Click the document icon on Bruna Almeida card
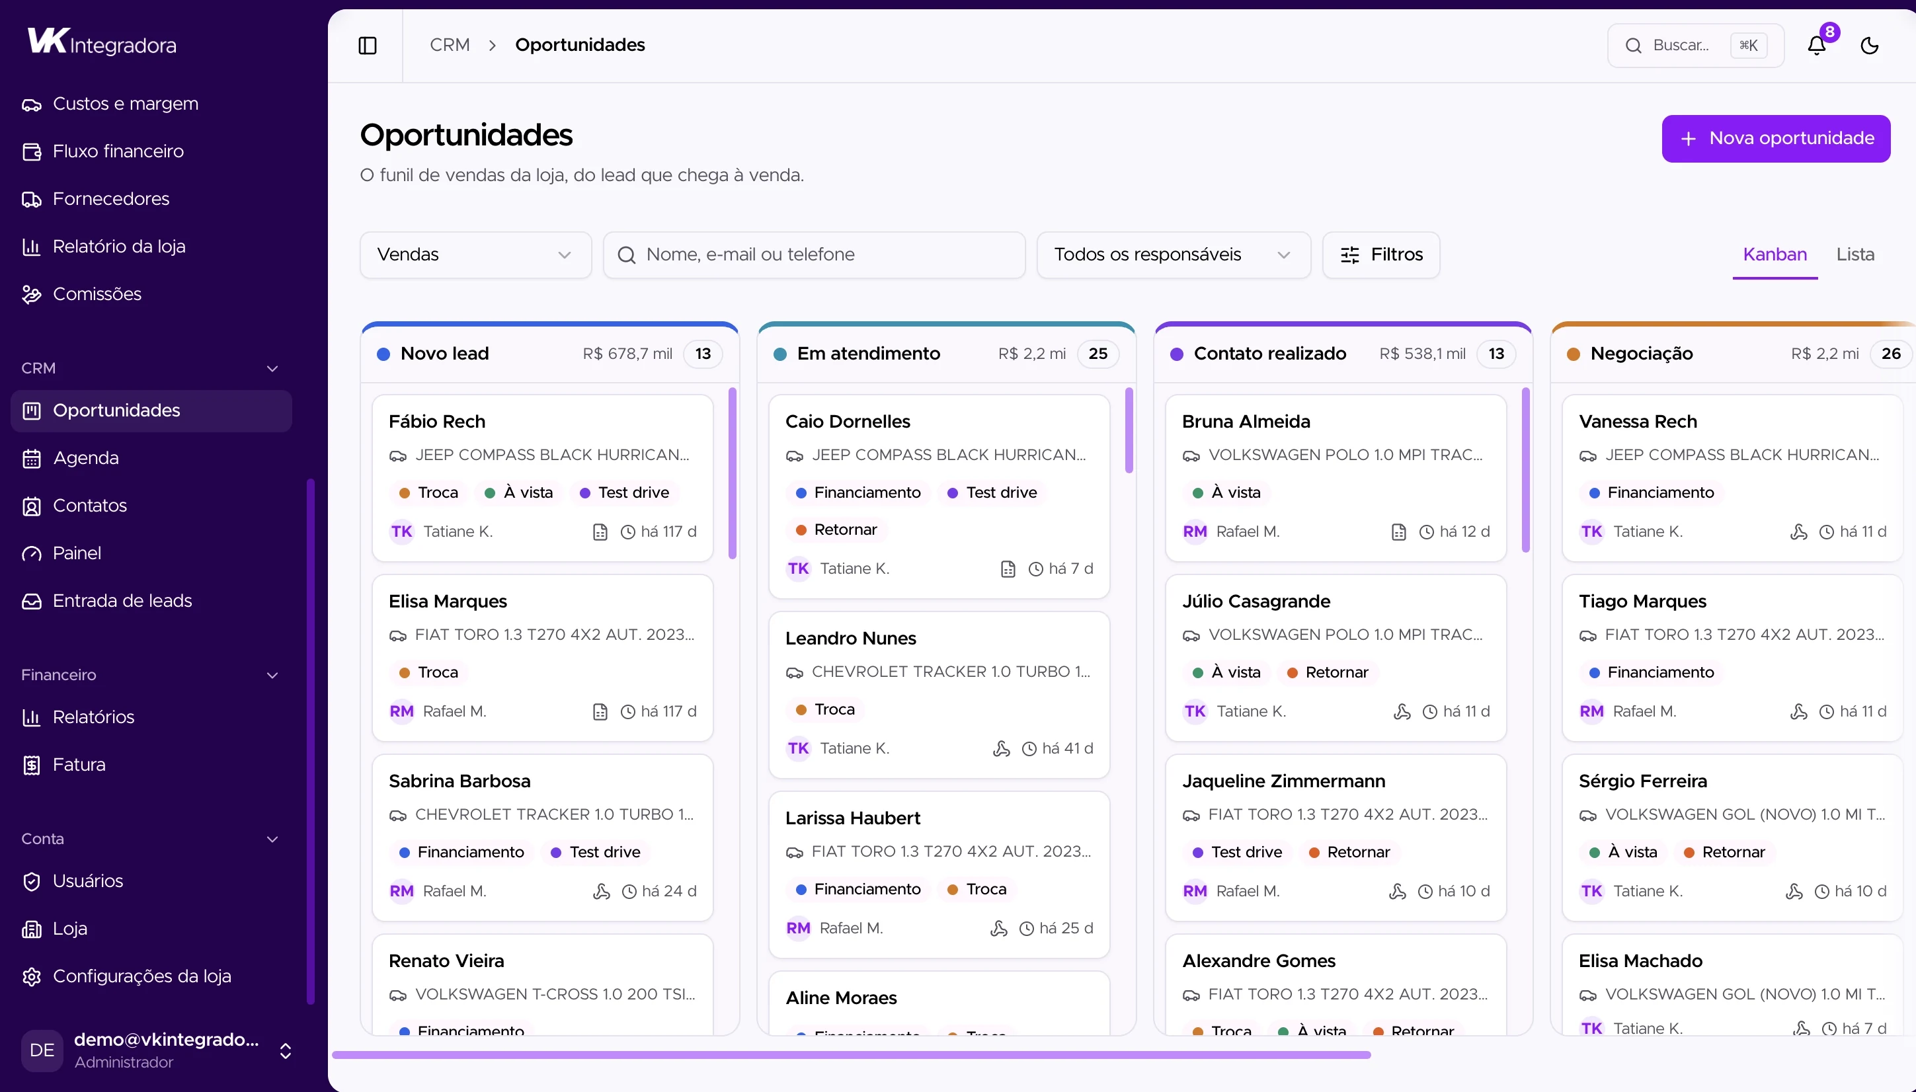The image size is (1916, 1092). pyautogui.click(x=1398, y=533)
